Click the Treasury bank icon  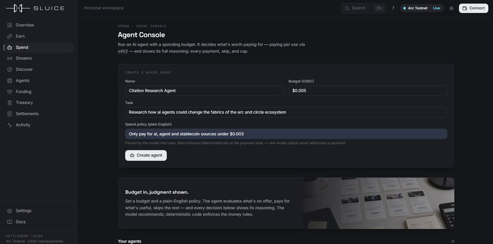pyautogui.click(x=9, y=103)
